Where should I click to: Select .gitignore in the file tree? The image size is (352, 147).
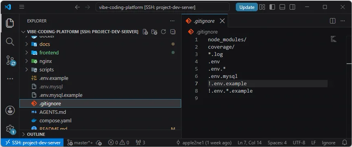pos(100,104)
